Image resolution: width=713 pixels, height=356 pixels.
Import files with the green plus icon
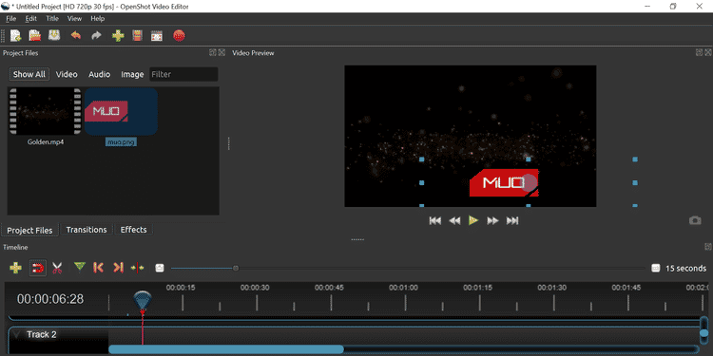(118, 35)
